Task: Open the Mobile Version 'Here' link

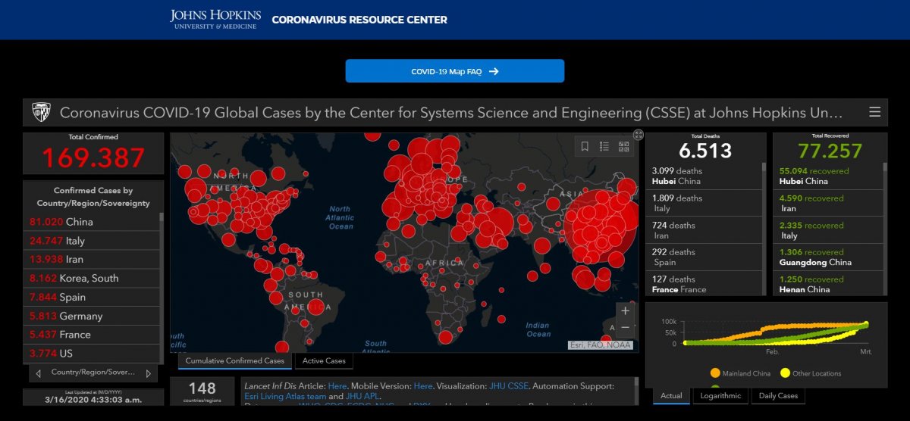Action: click(x=423, y=386)
